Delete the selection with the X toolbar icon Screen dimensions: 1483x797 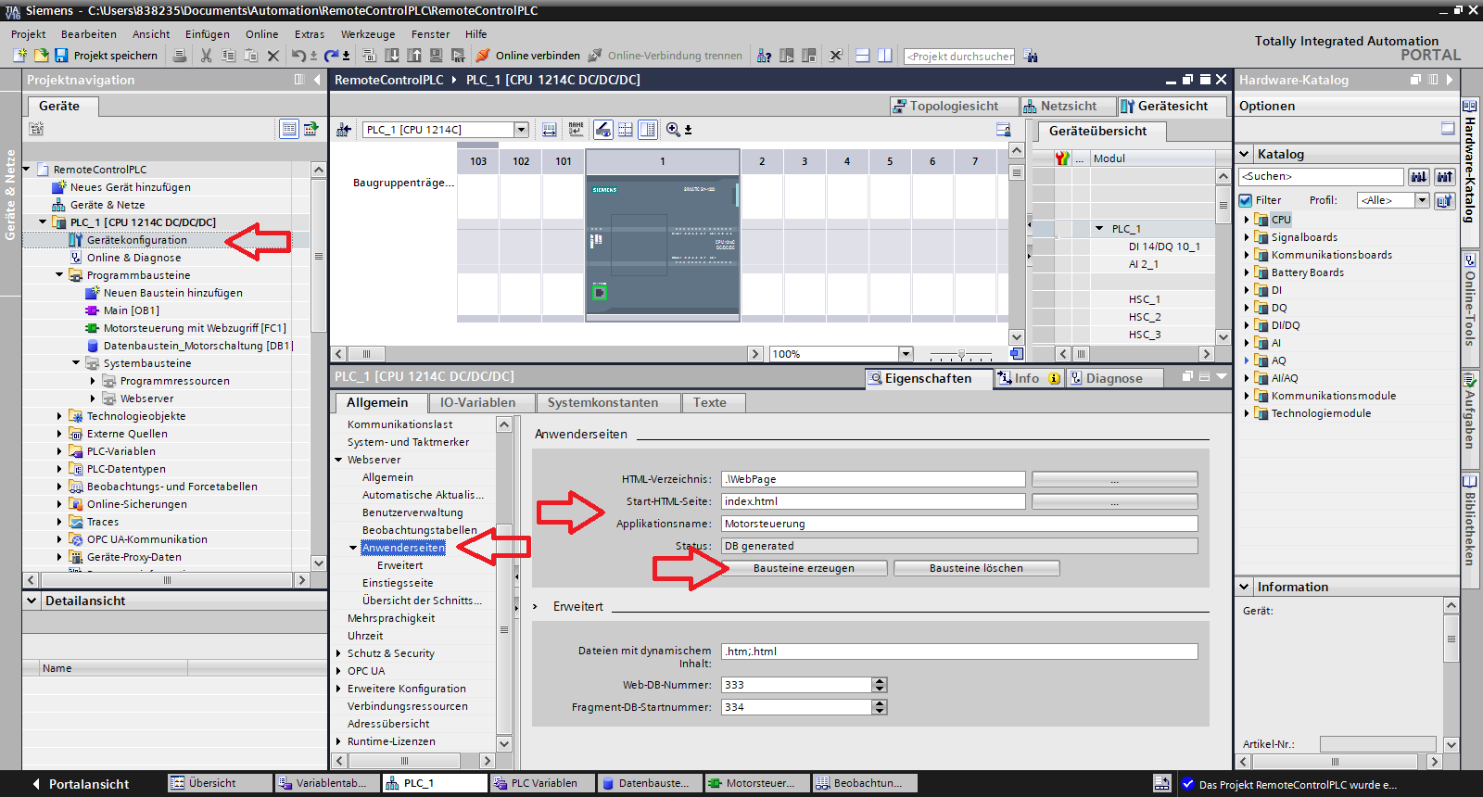pyautogui.click(x=273, y=56)
